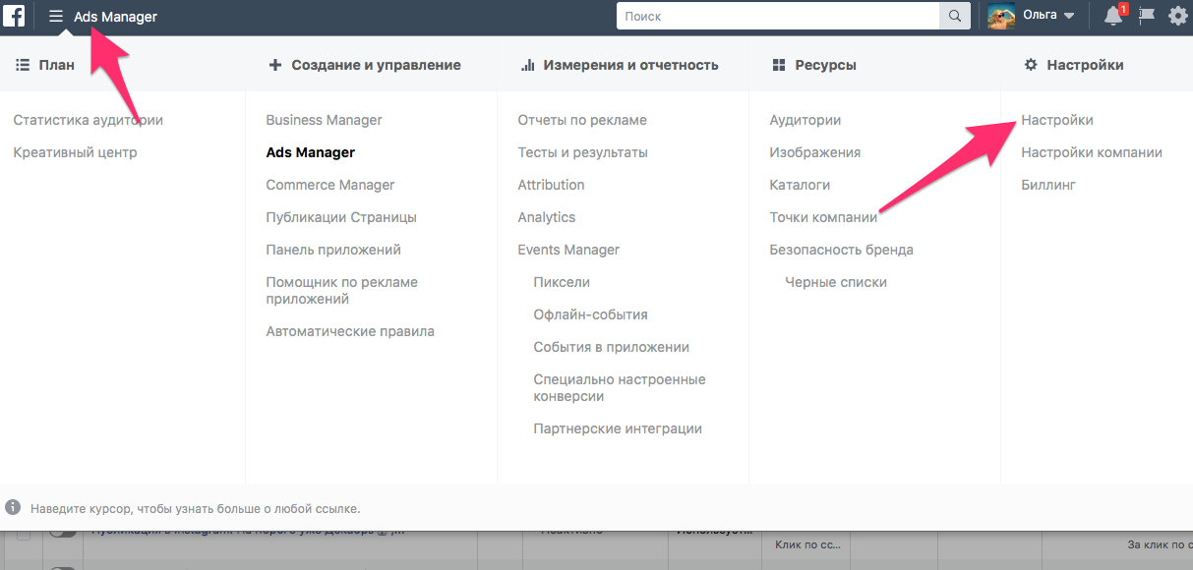Click into the Поиск search field

tap(777, 16)
